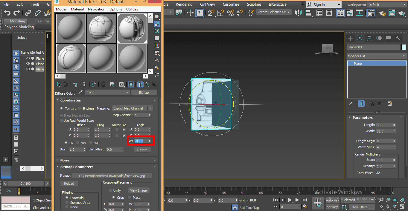The image size is (408, 211).
Task: Click Go to End playback button
Action: click(x=305, y=200)
